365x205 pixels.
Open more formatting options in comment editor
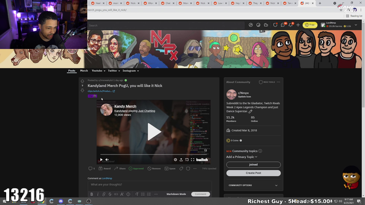pos(156,194)
